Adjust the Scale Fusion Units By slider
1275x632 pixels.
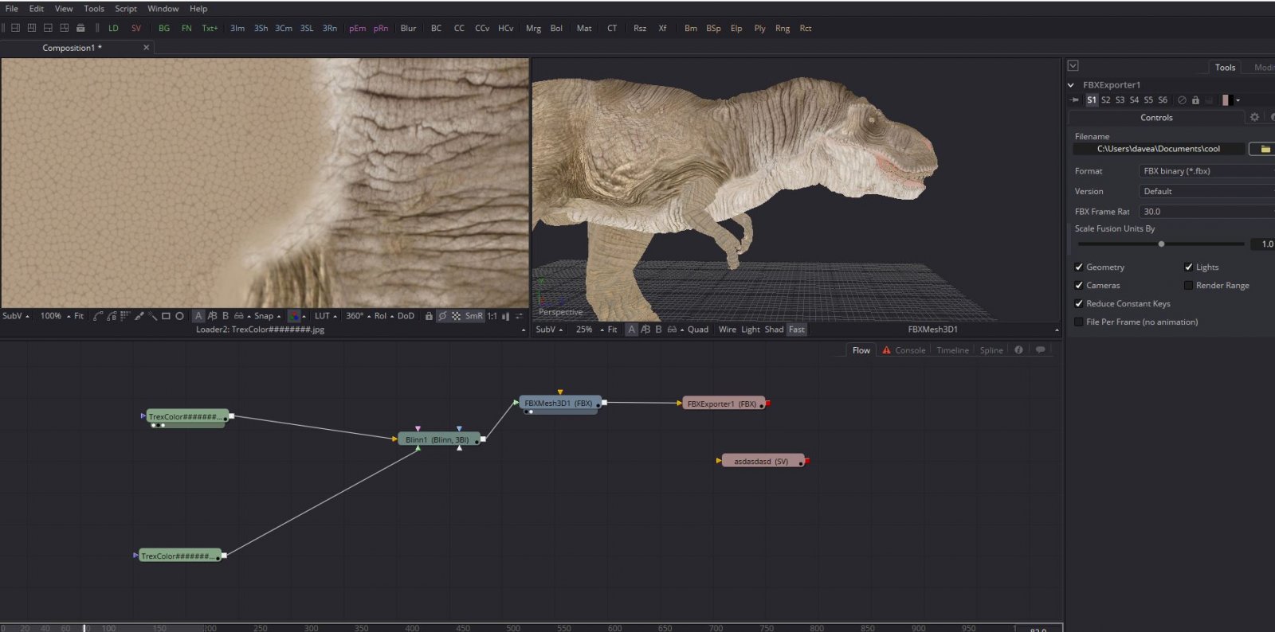(1161, 244)
